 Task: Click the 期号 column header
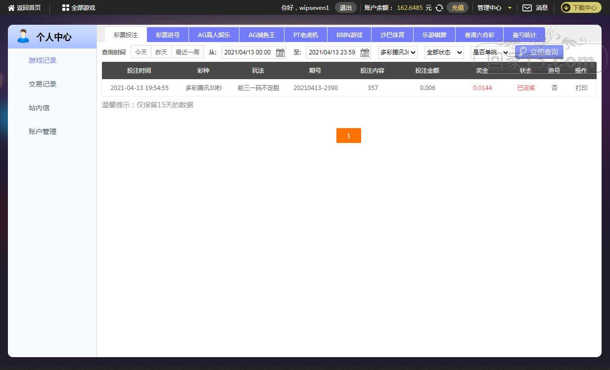(315, 71)
